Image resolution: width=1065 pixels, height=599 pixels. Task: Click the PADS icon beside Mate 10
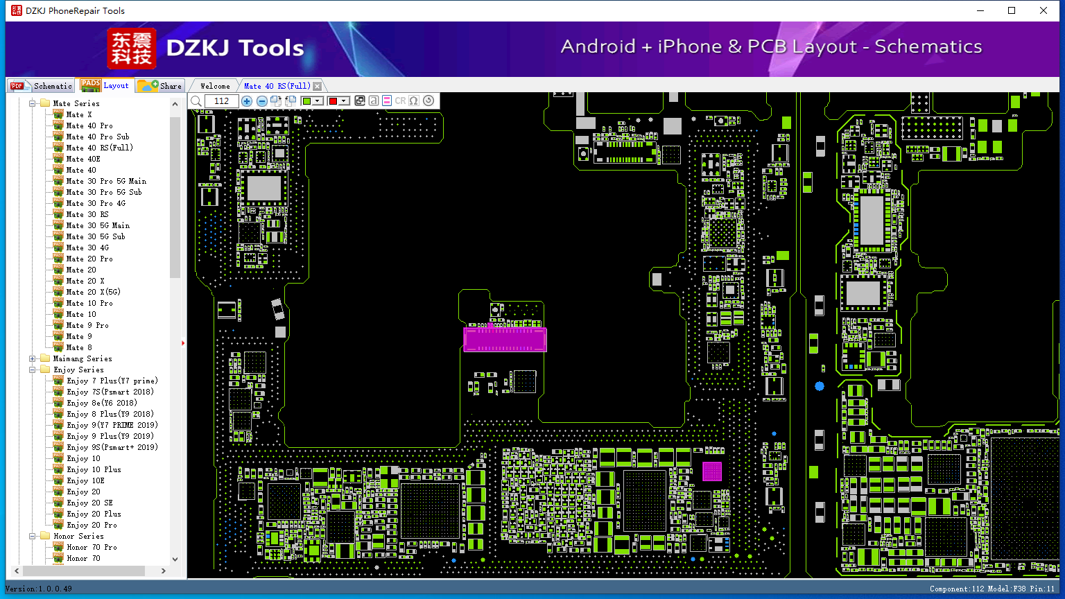click(x=58, y=314)
